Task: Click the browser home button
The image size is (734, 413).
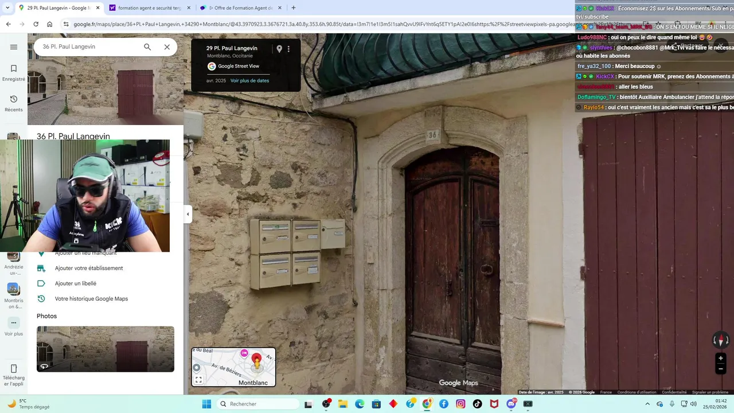Action: [50, 24]
